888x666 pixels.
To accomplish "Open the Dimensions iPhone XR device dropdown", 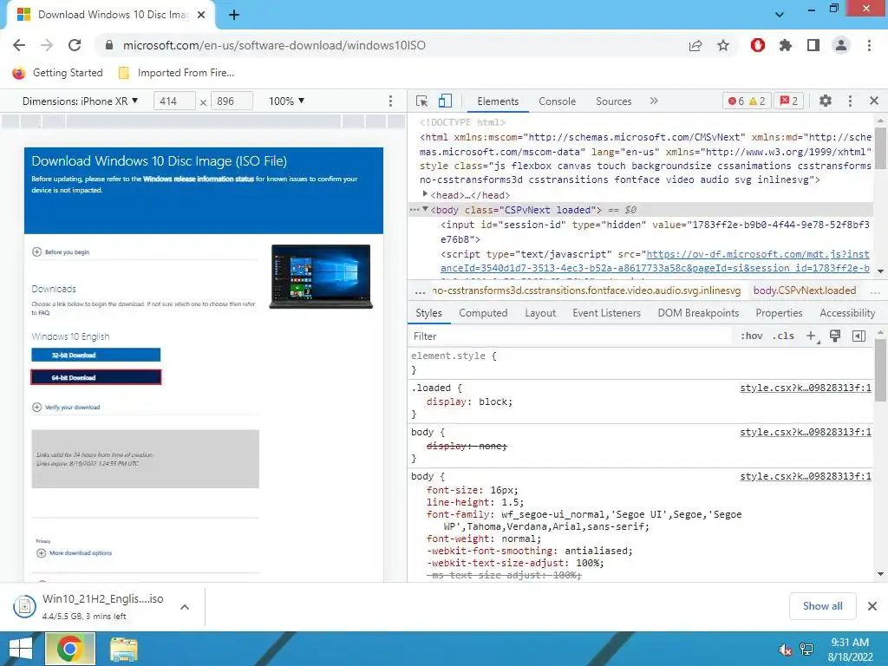I will [81, 101].
